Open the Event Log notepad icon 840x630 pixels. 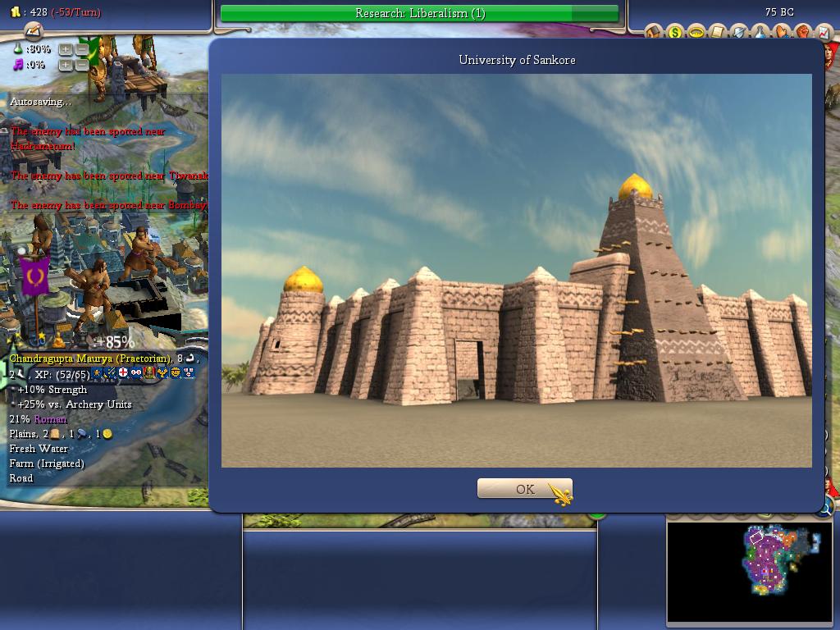click(x=34, y=30)
